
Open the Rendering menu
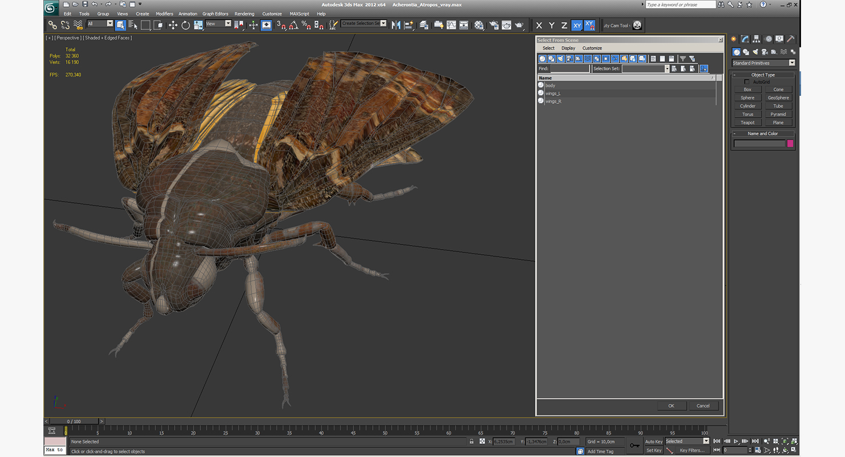(x=244, y=14)
